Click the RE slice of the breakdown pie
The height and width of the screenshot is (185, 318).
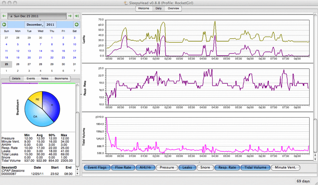pos(37,99)
